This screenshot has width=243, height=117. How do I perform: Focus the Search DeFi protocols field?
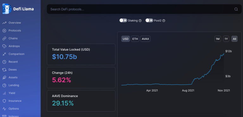(x=144, y=9)
